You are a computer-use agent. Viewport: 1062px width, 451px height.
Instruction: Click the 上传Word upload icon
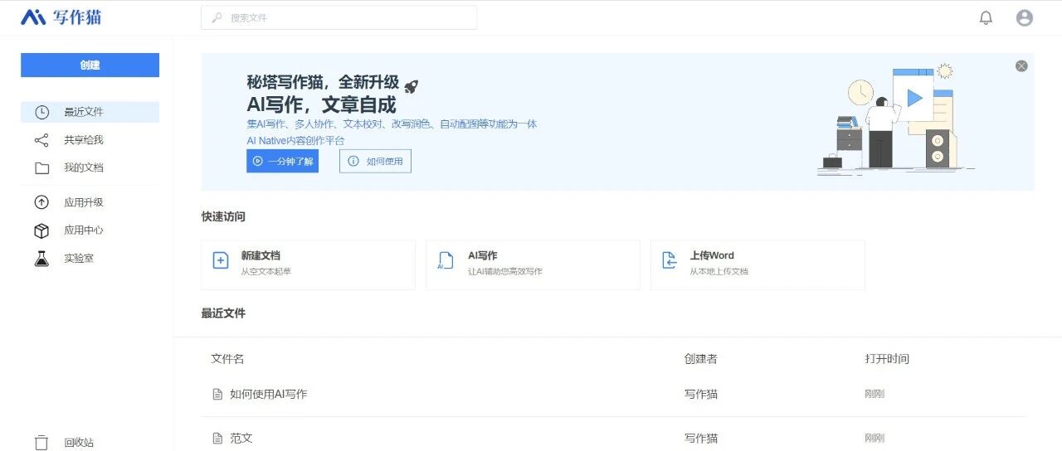tap(670, 261)
